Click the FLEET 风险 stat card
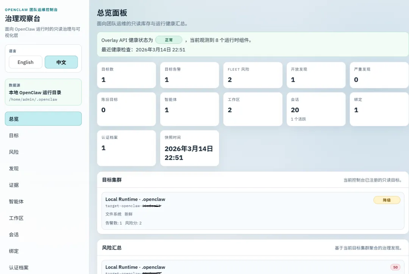 tap(253, 75)
